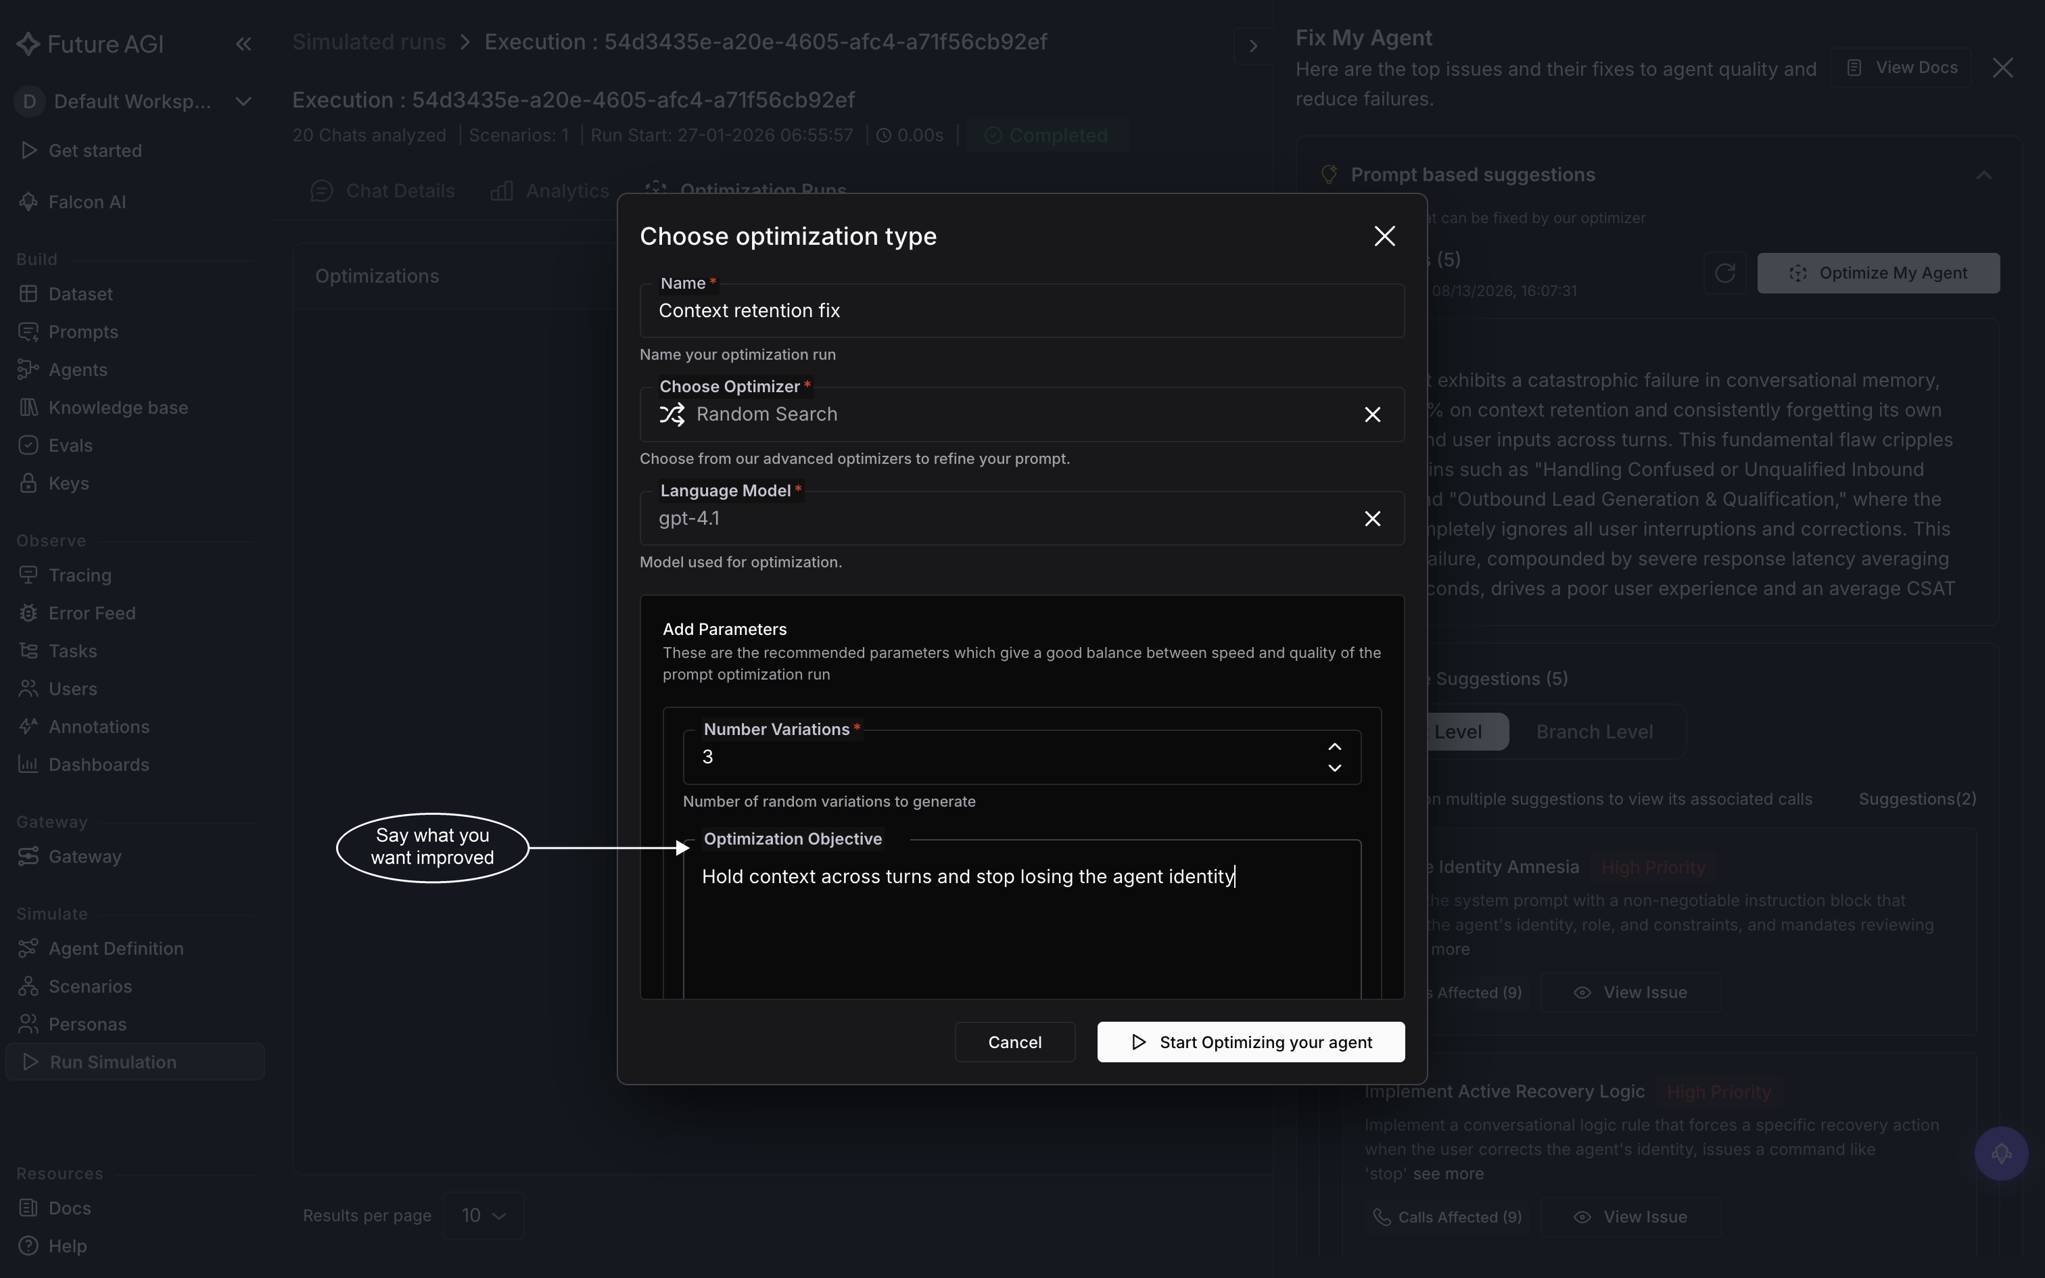Switch to the Chat Details tab
The width and height of the screenshot is (2045, 1278).
383,191
